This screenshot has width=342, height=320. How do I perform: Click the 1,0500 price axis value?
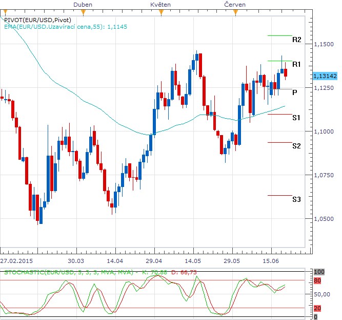(x=324, y=219)
